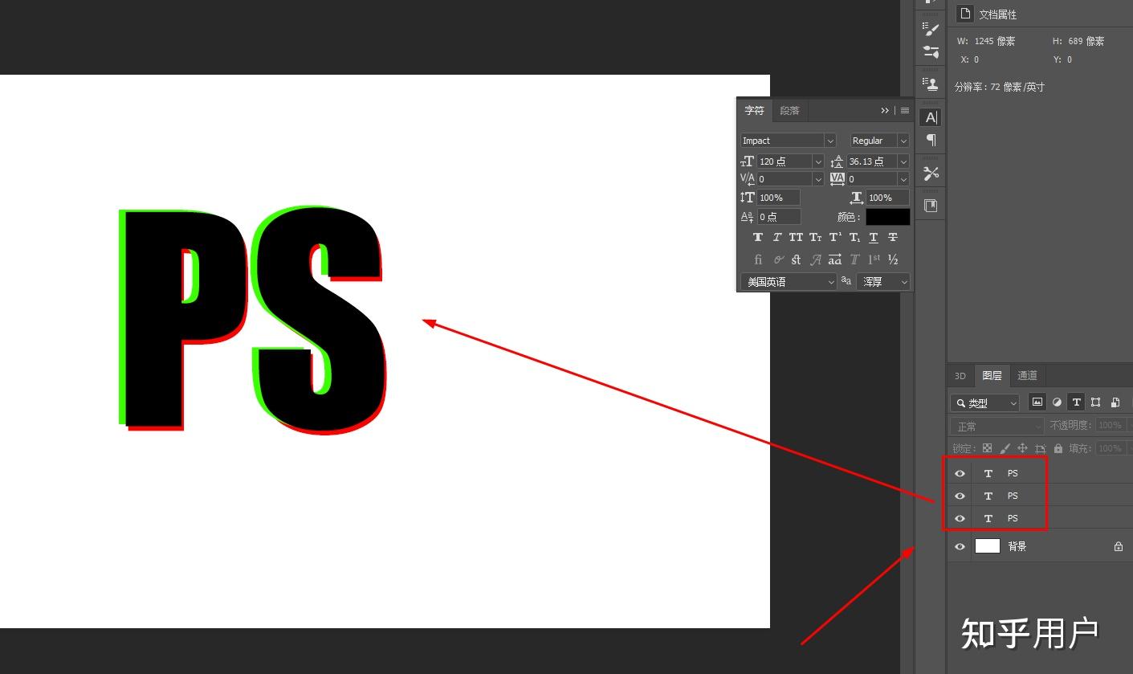Click the Character panel dock icon
Viewport: 1133px width, 674px height.
(x=931, y=117)
